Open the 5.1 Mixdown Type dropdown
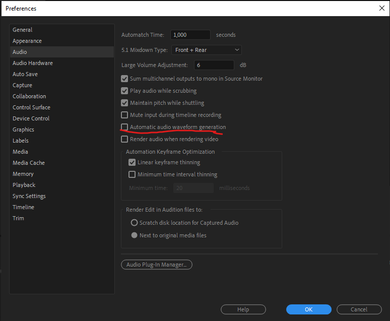This screenshot has width=390, height=321. (206, 50)
